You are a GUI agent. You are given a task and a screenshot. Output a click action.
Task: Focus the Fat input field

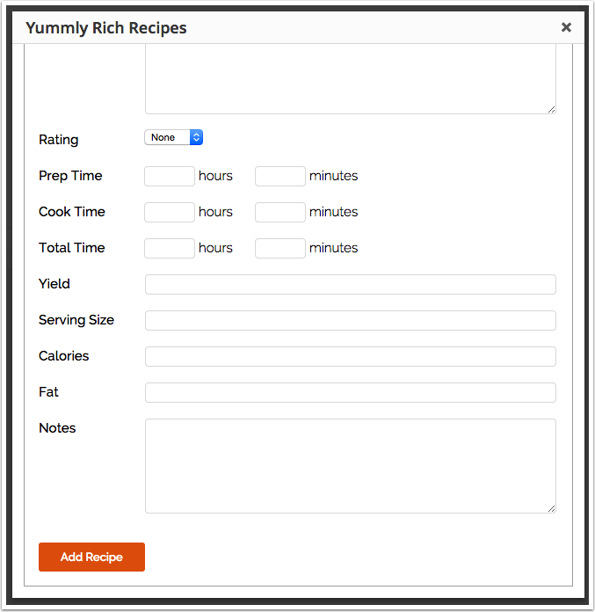tap(350, 392)
